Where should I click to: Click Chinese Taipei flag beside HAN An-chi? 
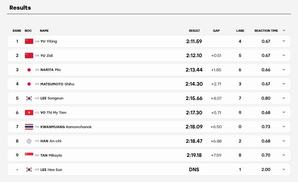coord(29,141)
